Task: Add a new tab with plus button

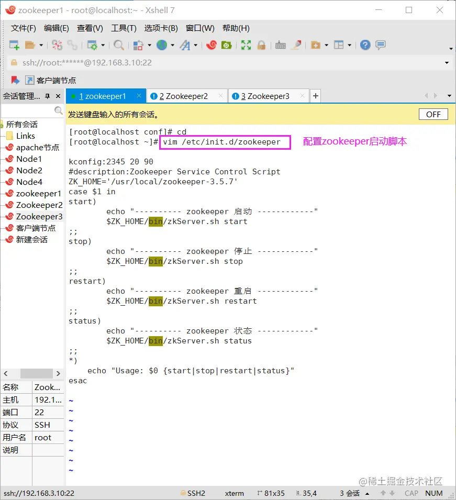Action: pyautogui.click(x=315, y=96)
